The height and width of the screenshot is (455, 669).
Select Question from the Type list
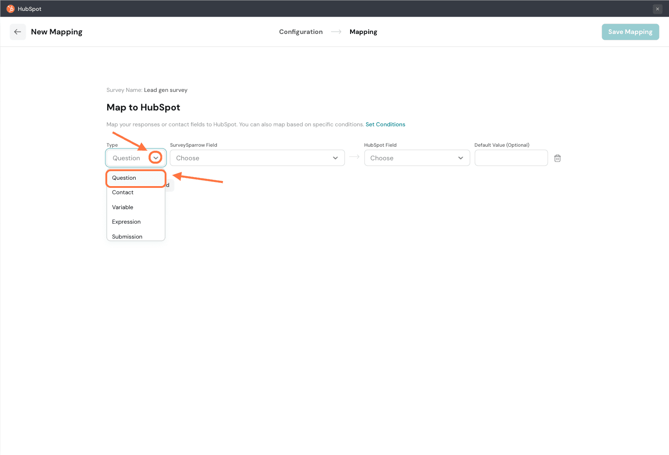click(x=124, y=178)
